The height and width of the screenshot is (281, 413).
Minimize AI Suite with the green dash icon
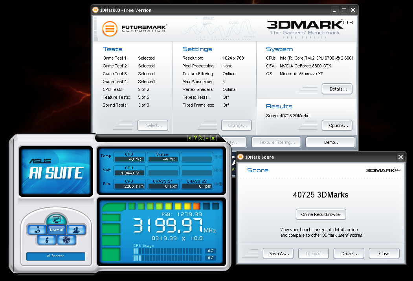click(x=207, y=138)
